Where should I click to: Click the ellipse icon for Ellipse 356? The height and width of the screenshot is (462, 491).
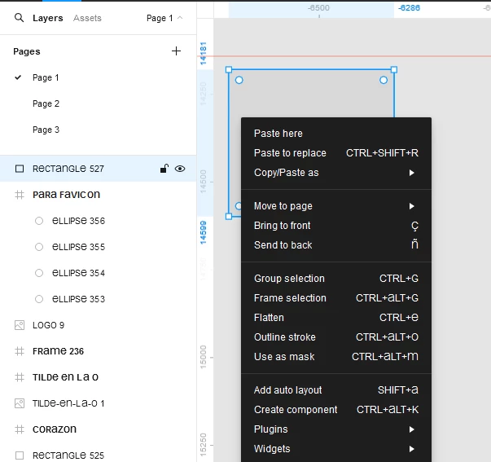coord(39,221)
